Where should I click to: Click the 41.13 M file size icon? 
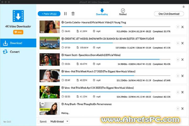pyautogui.click(x=78, y=97)
